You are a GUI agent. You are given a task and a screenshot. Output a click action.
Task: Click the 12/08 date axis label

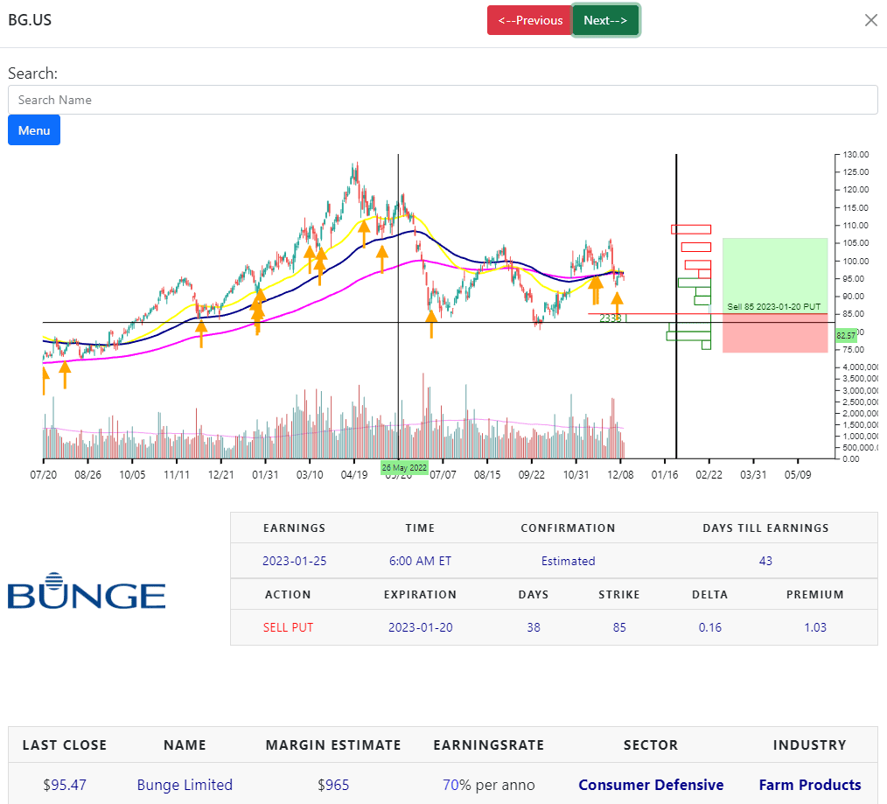coord(620,475)
